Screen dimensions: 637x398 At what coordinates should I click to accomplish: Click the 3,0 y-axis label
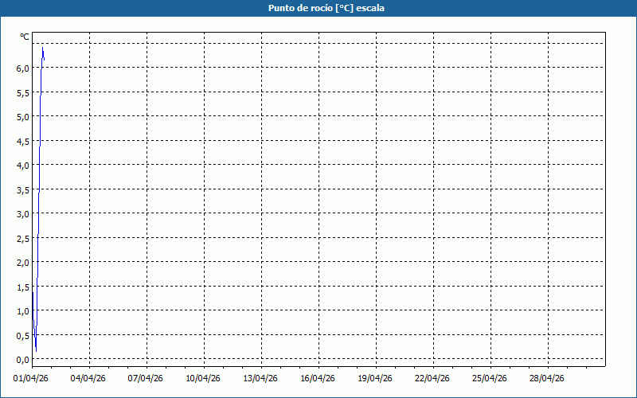coord(23,214)
